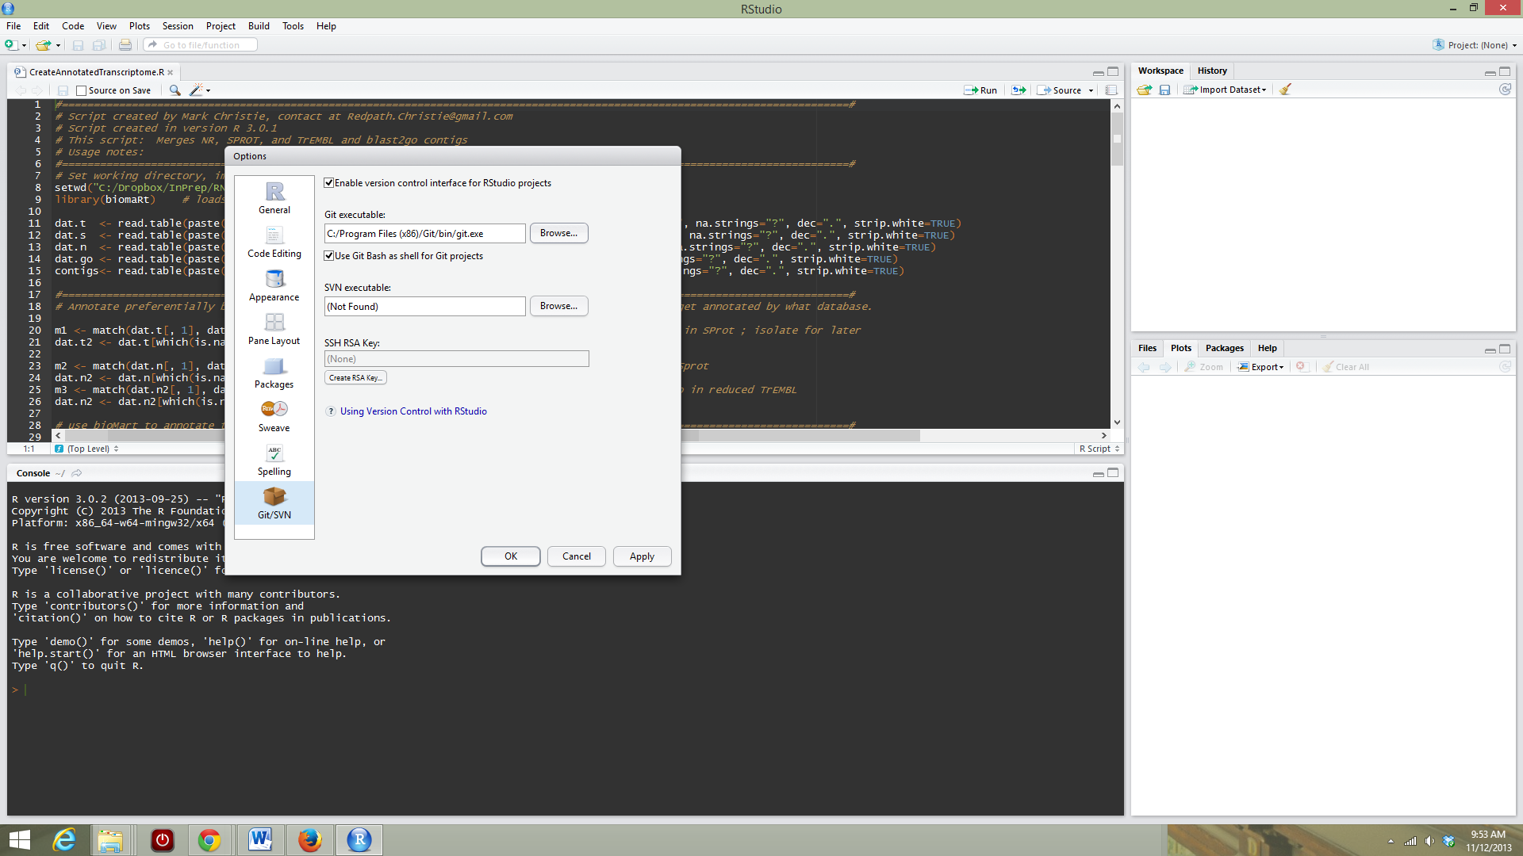Open the Pane Layout options section
The image size is (1523, 856).
pos(274,329)
